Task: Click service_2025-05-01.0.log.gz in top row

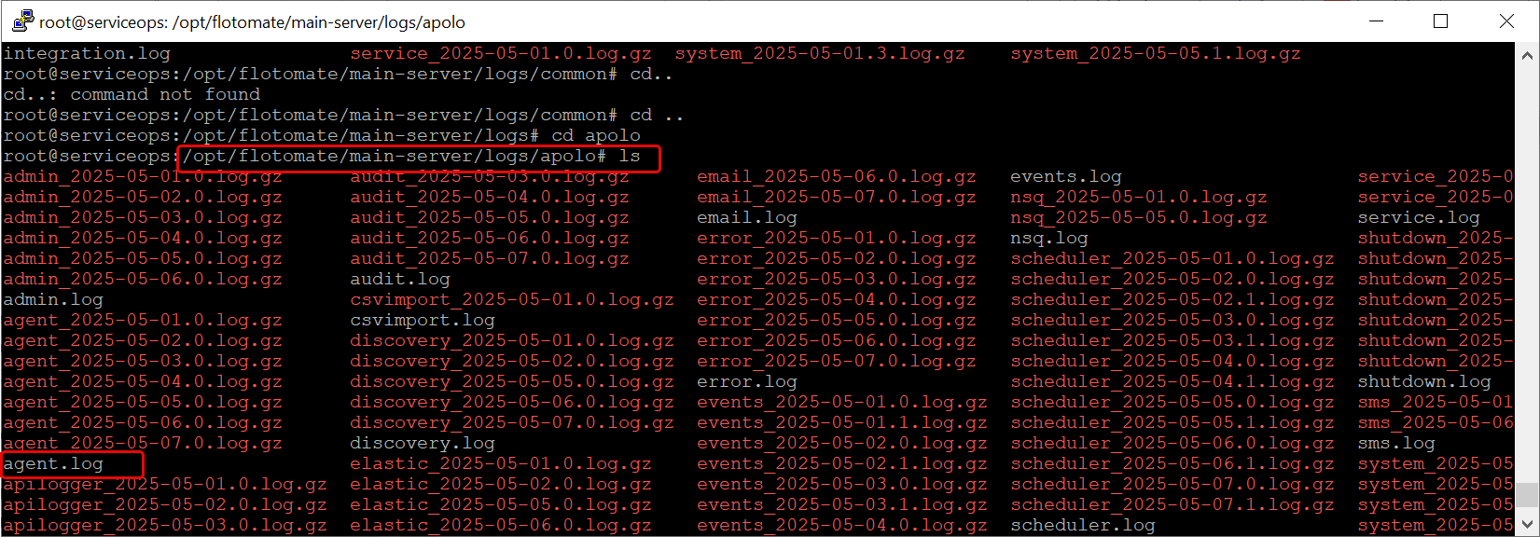Action: [x=501, y=53]
